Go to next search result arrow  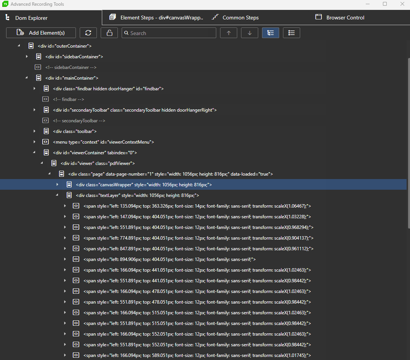point(249,33)
